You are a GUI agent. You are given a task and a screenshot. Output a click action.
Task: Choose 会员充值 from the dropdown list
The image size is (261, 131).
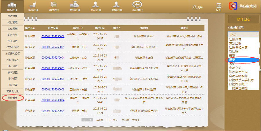click(235, 68)
